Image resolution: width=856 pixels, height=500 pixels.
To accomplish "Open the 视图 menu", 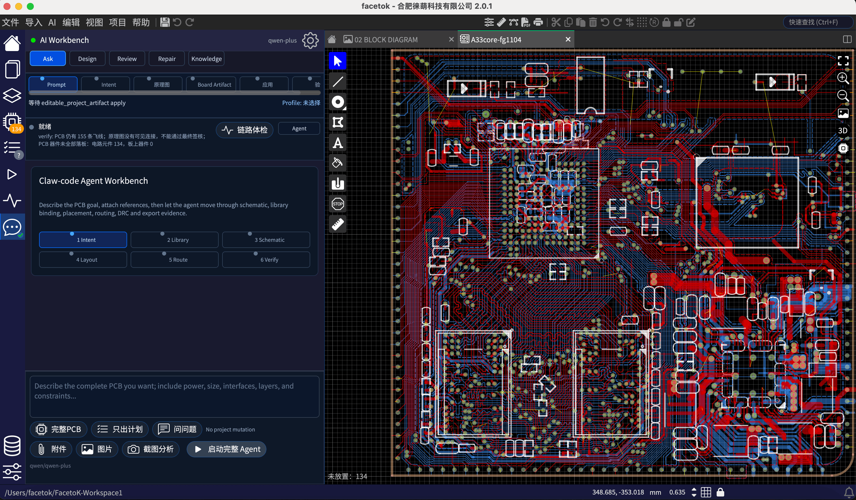I will pyautogui.click(x=94, y=22).
